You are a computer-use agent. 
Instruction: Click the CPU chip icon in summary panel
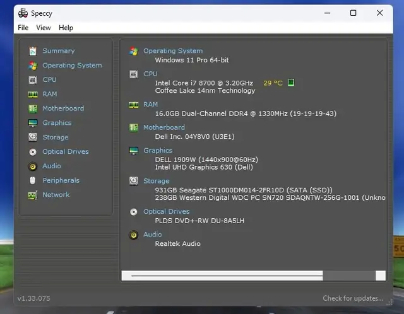click(x=133, y=74)
